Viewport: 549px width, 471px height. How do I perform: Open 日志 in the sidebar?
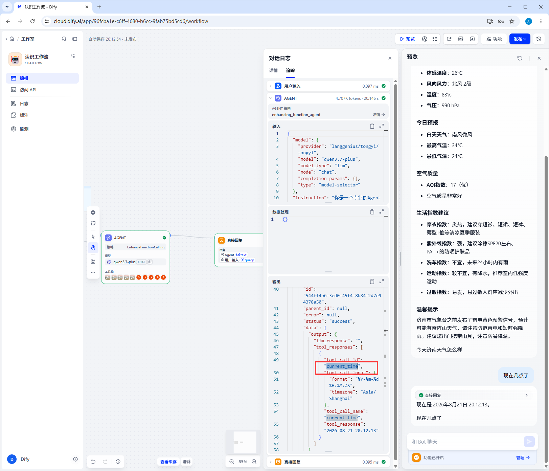coord(42,104)
